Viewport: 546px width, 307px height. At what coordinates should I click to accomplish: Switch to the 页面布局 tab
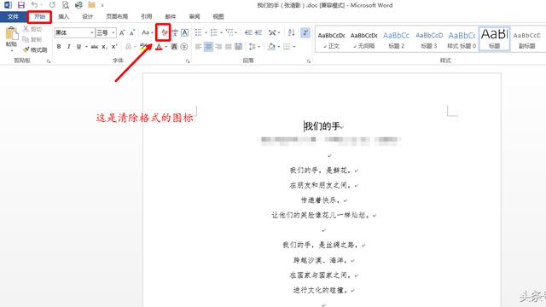(x=117, y=16)
